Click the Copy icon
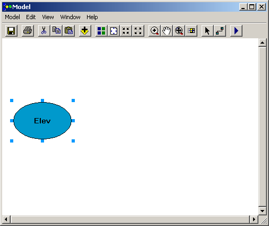Screen dimensions: 269x226 tap(56, 31)
